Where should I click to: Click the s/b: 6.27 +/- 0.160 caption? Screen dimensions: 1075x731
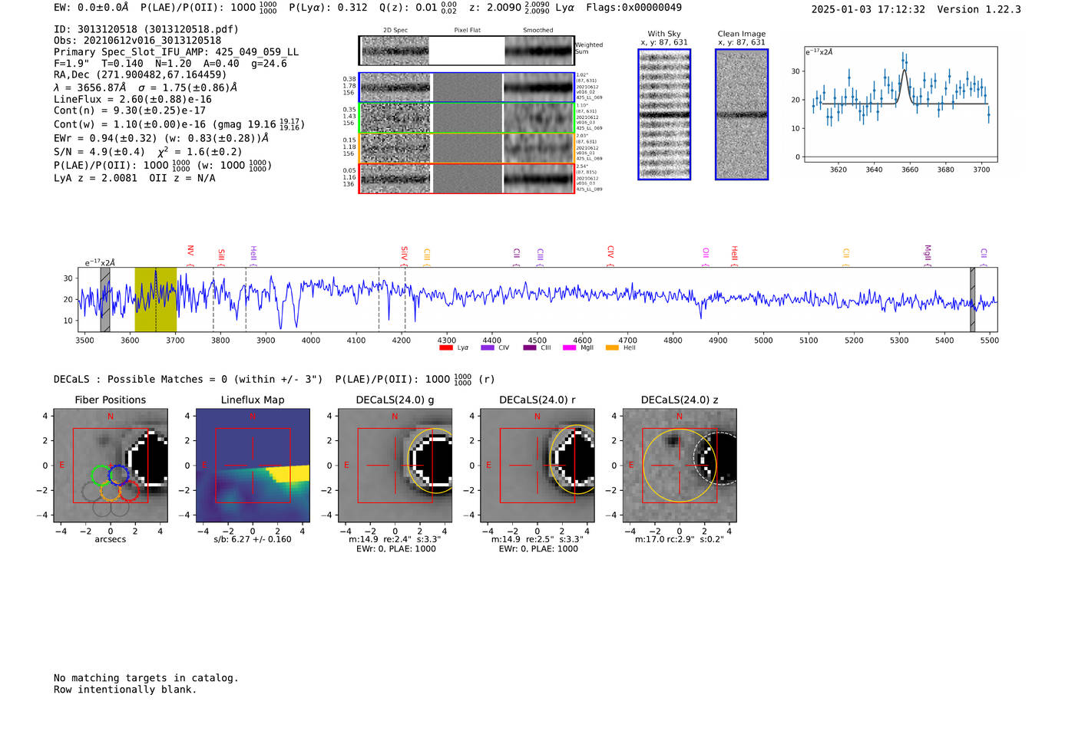coord(253,539)
